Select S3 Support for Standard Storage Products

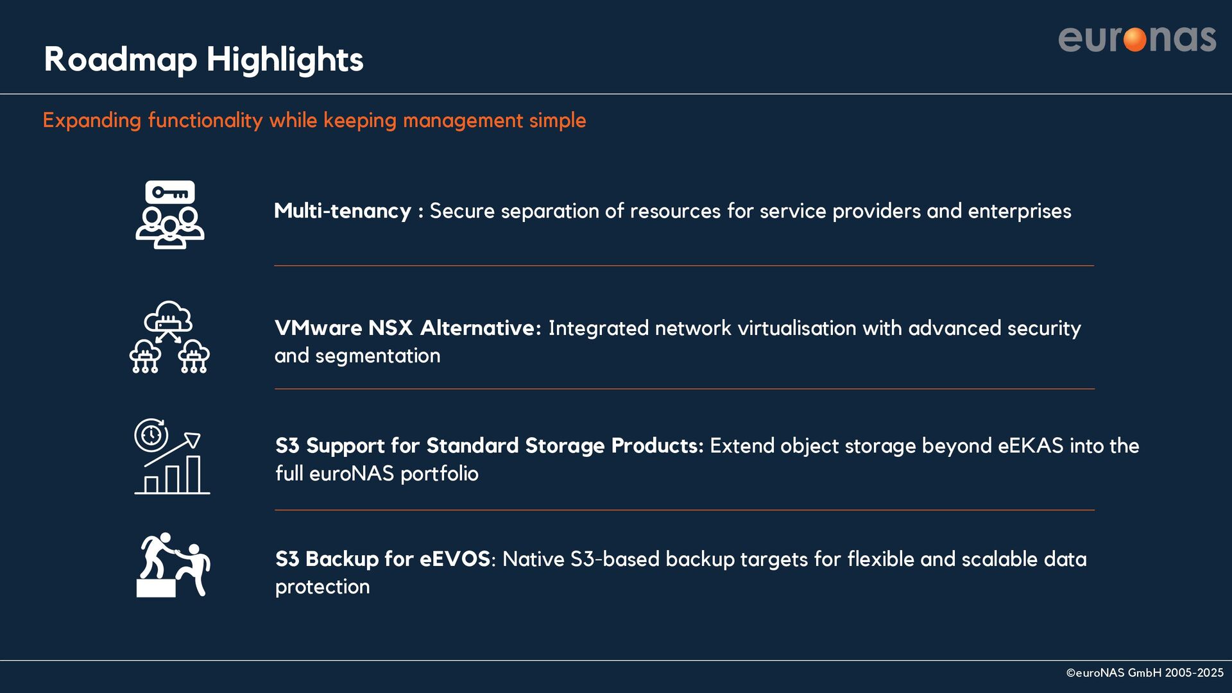pos(490,445)
